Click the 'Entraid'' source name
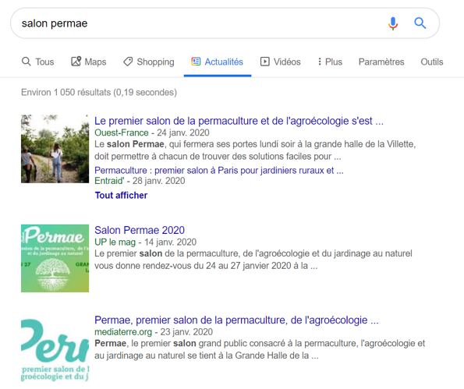 pos(109,181)
